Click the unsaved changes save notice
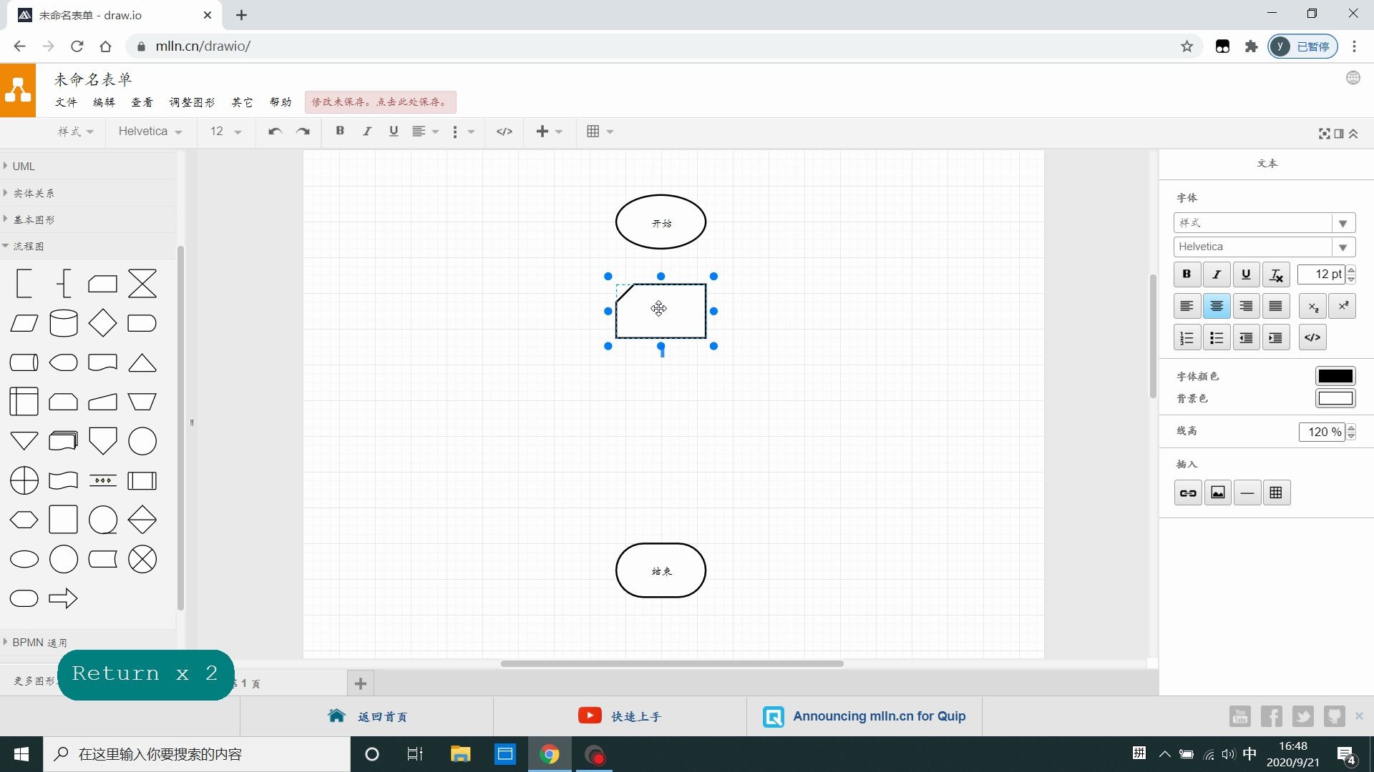Screen dimensions: 1374x772 click(380, 102)
